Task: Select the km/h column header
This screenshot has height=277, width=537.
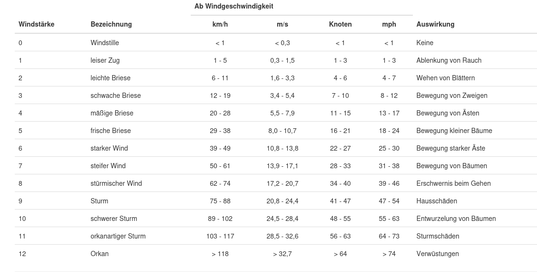Action: [220, 24]
